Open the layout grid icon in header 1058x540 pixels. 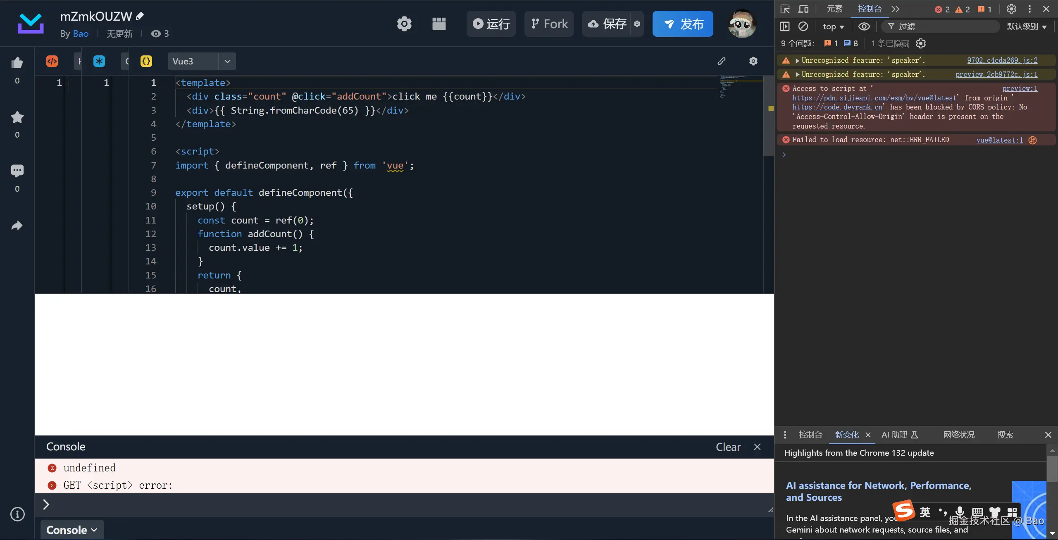[438, 24]
